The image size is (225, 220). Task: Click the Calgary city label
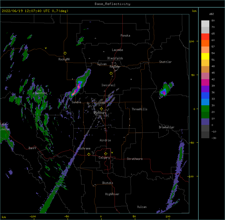[104, 158]
